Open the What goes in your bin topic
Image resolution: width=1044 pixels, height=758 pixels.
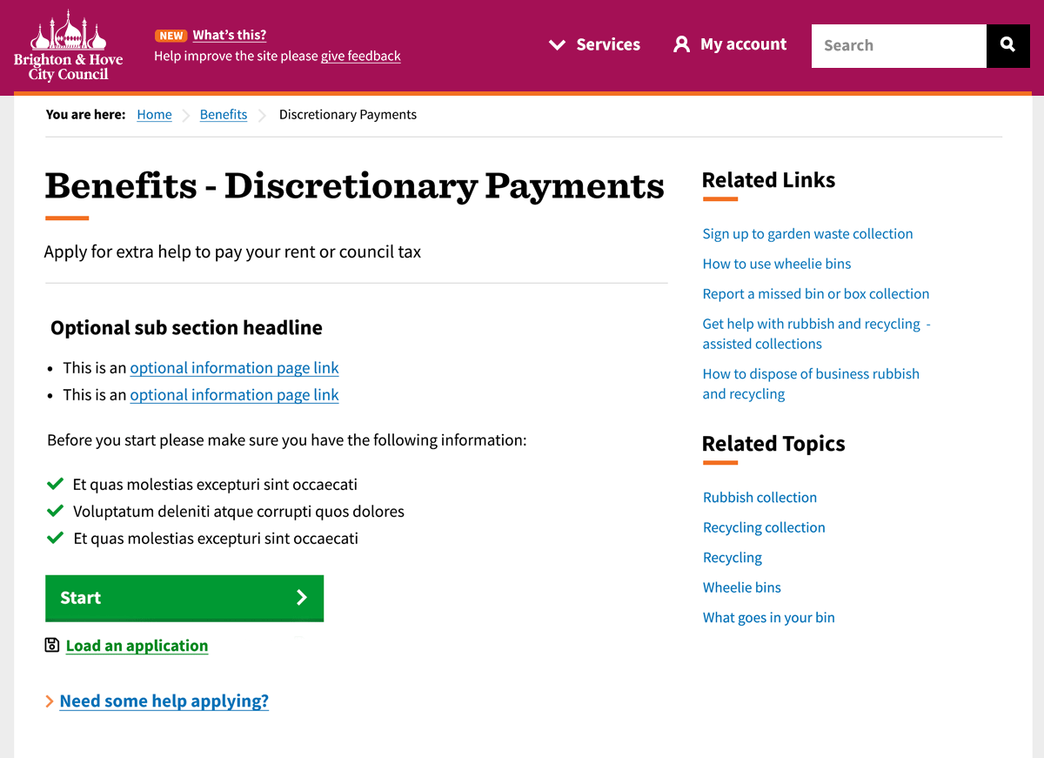(x=768, y=617)
